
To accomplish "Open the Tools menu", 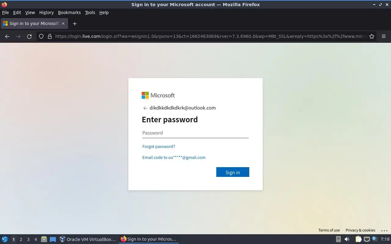I will 90,13.
